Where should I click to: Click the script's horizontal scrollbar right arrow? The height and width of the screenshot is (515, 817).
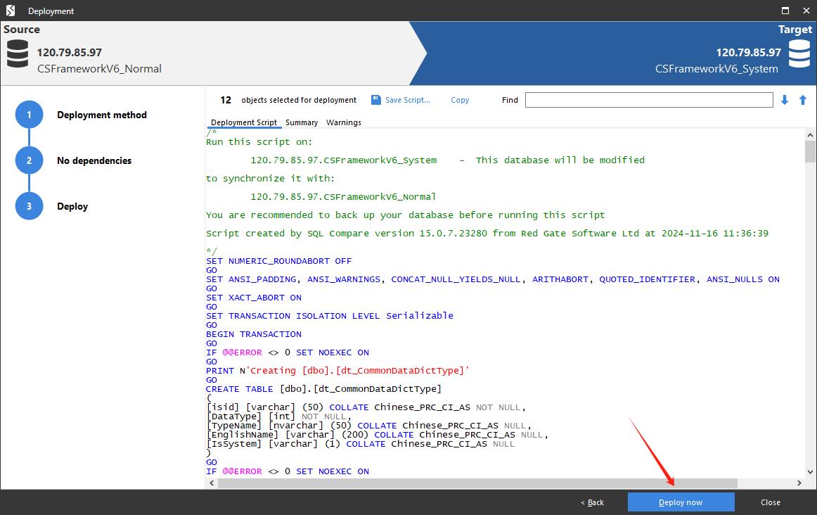(799, 483)
